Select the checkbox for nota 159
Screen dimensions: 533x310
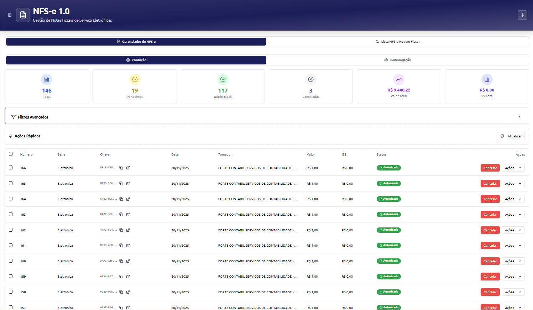pos(11,276)
